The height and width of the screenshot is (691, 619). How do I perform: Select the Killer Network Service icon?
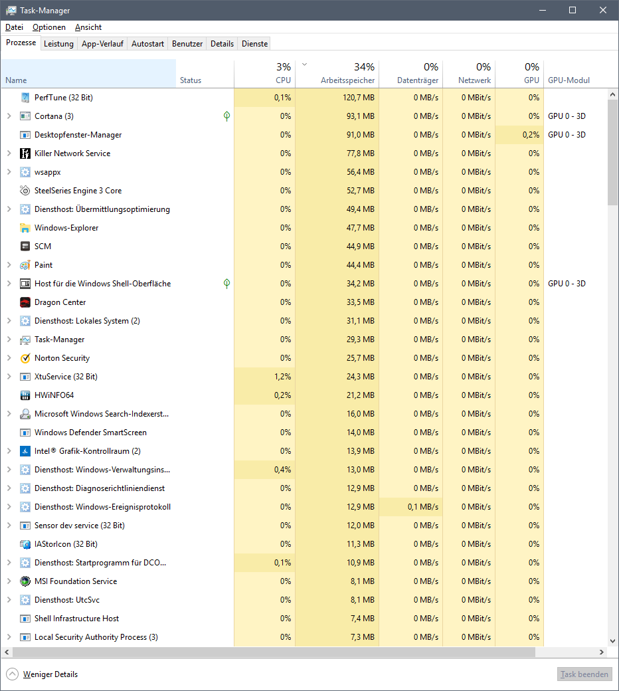click(x=25, y=153)
